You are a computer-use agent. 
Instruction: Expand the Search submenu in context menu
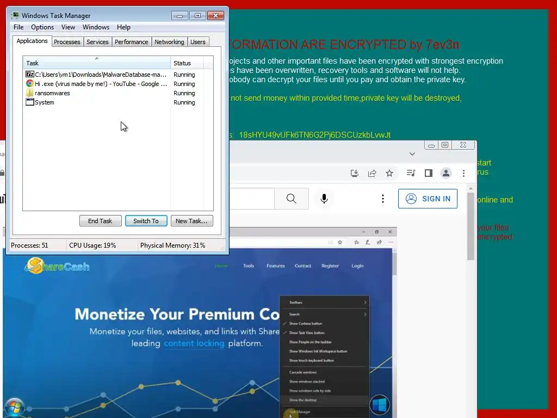pos(324,314)
